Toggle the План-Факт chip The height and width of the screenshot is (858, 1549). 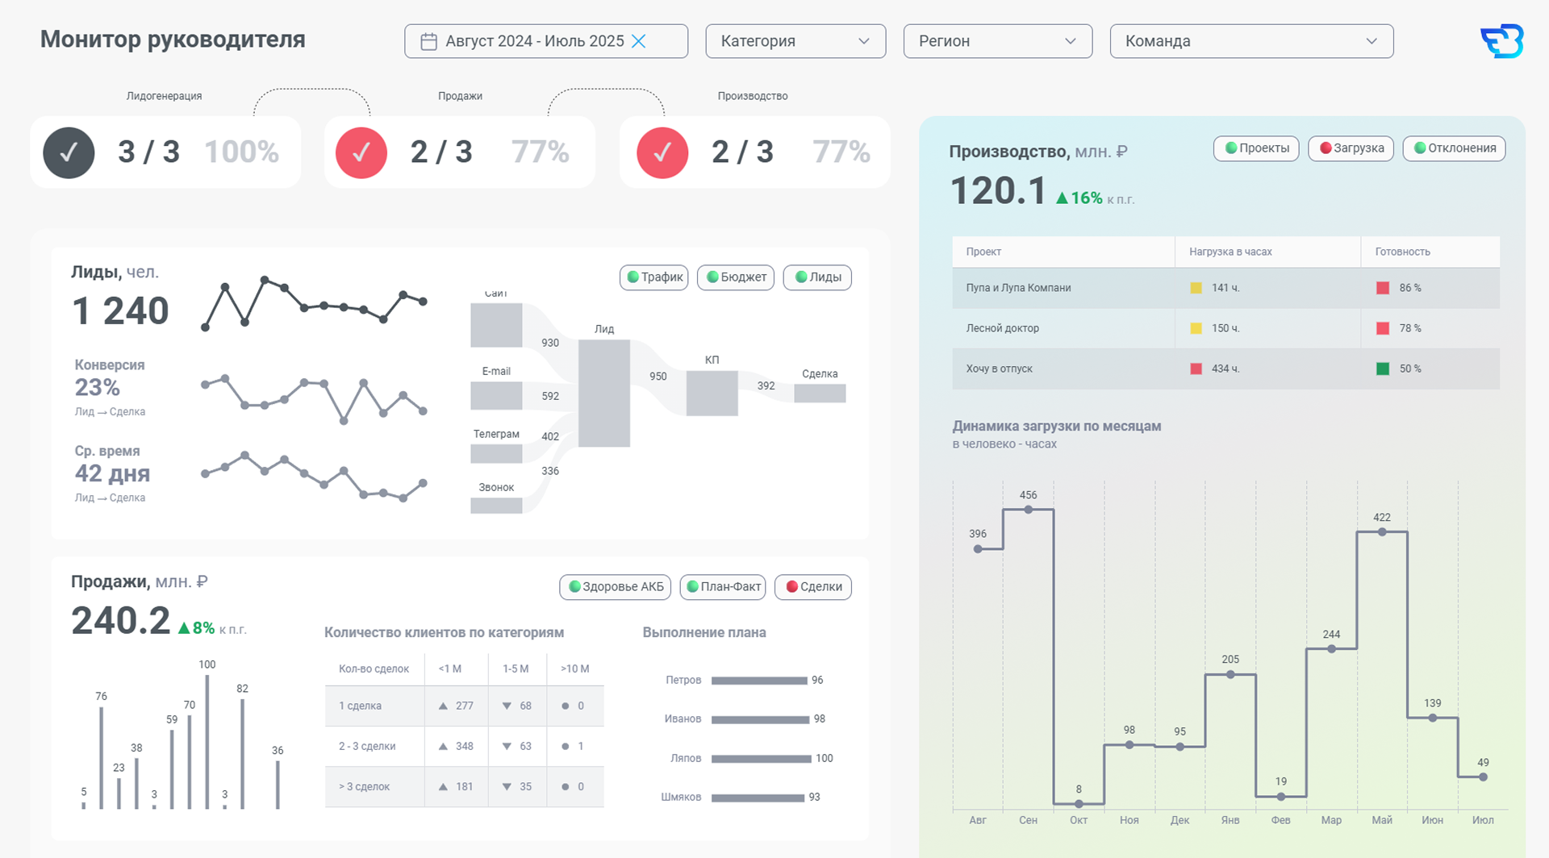(723, 587)
